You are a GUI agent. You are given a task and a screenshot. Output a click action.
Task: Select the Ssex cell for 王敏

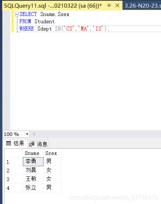click(52, 179)
